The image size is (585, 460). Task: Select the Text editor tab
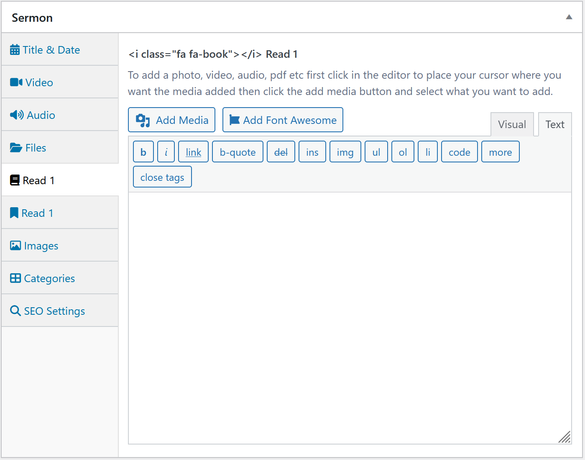(554, 124)
